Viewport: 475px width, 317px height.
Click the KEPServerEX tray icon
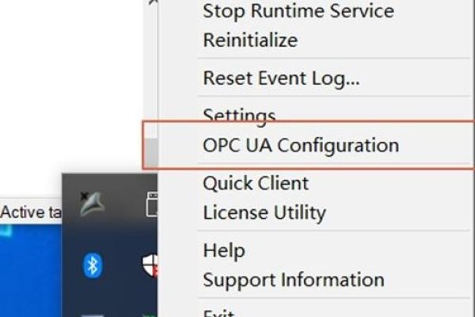(x=94, y=204)
